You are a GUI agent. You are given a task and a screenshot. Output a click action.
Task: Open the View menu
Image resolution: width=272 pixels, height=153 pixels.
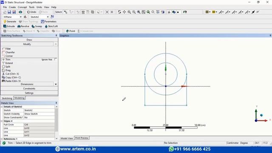pos(46,7)
